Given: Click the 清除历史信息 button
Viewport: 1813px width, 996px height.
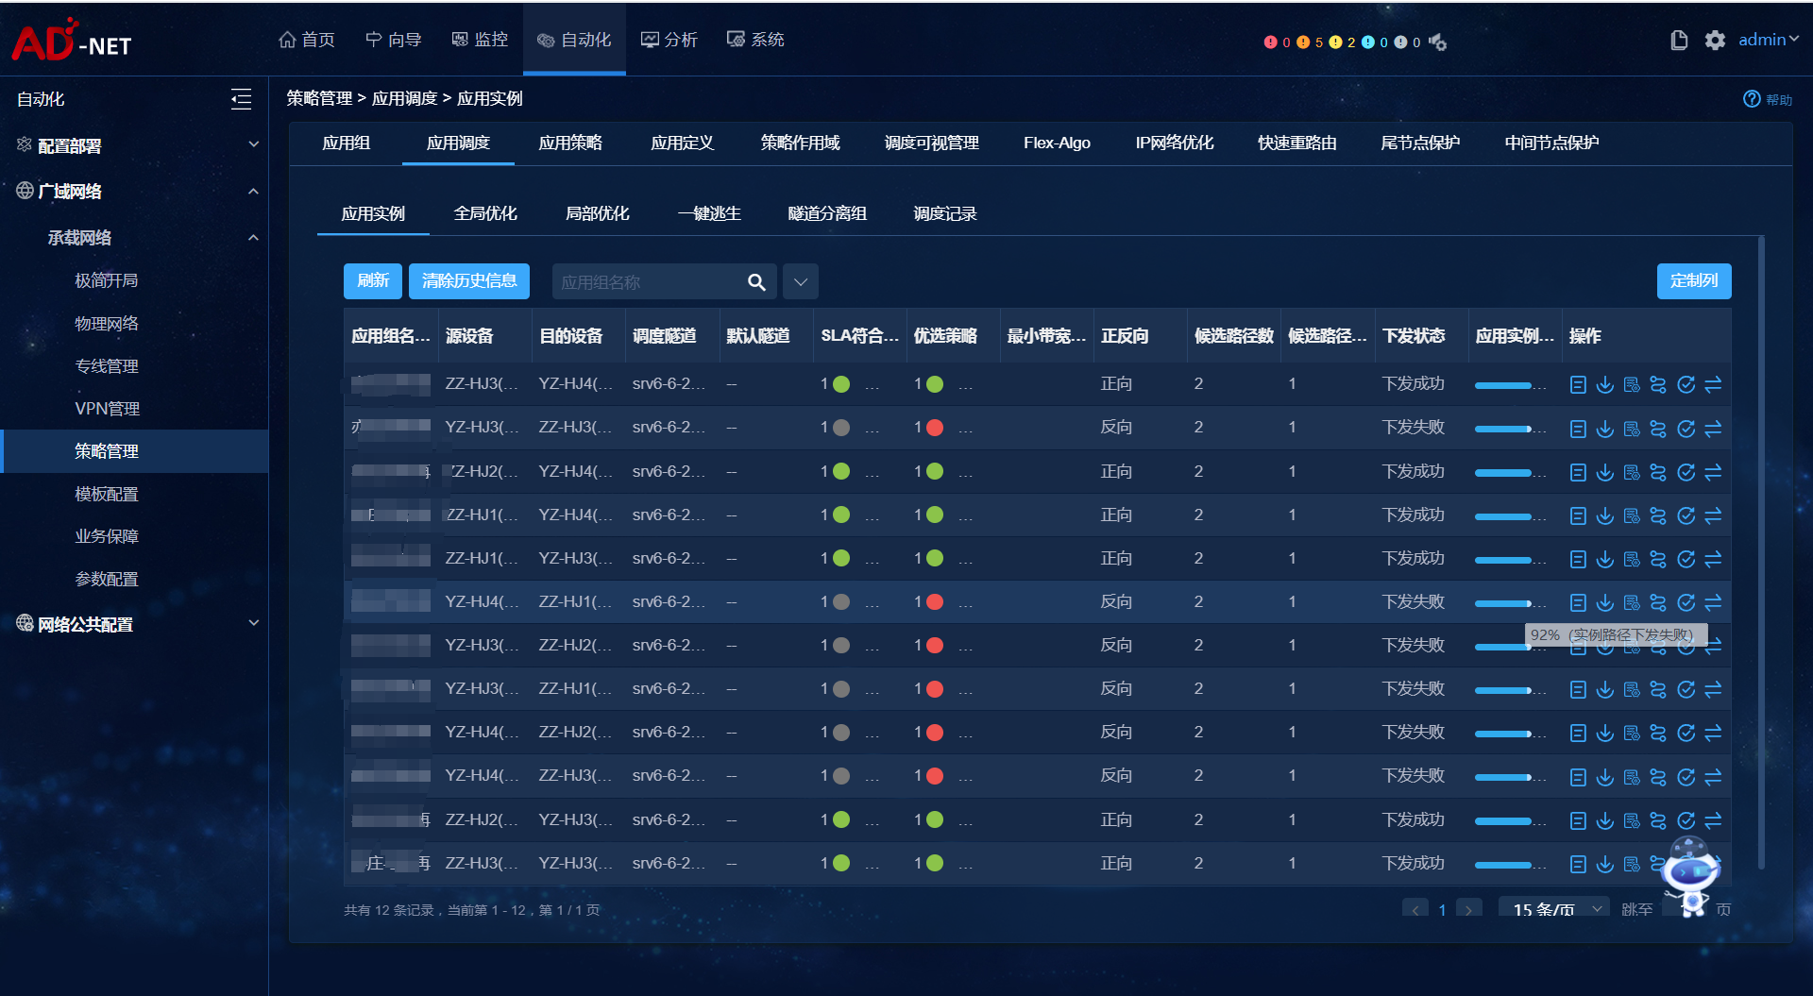Looking at the screenshot, I should [469, 281].
